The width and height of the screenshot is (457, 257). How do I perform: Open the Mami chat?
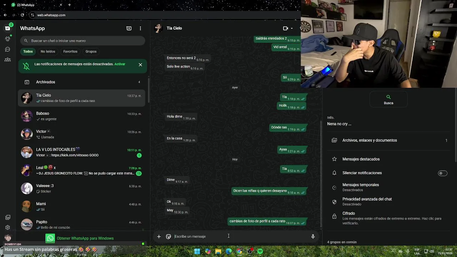pos(82,207)
